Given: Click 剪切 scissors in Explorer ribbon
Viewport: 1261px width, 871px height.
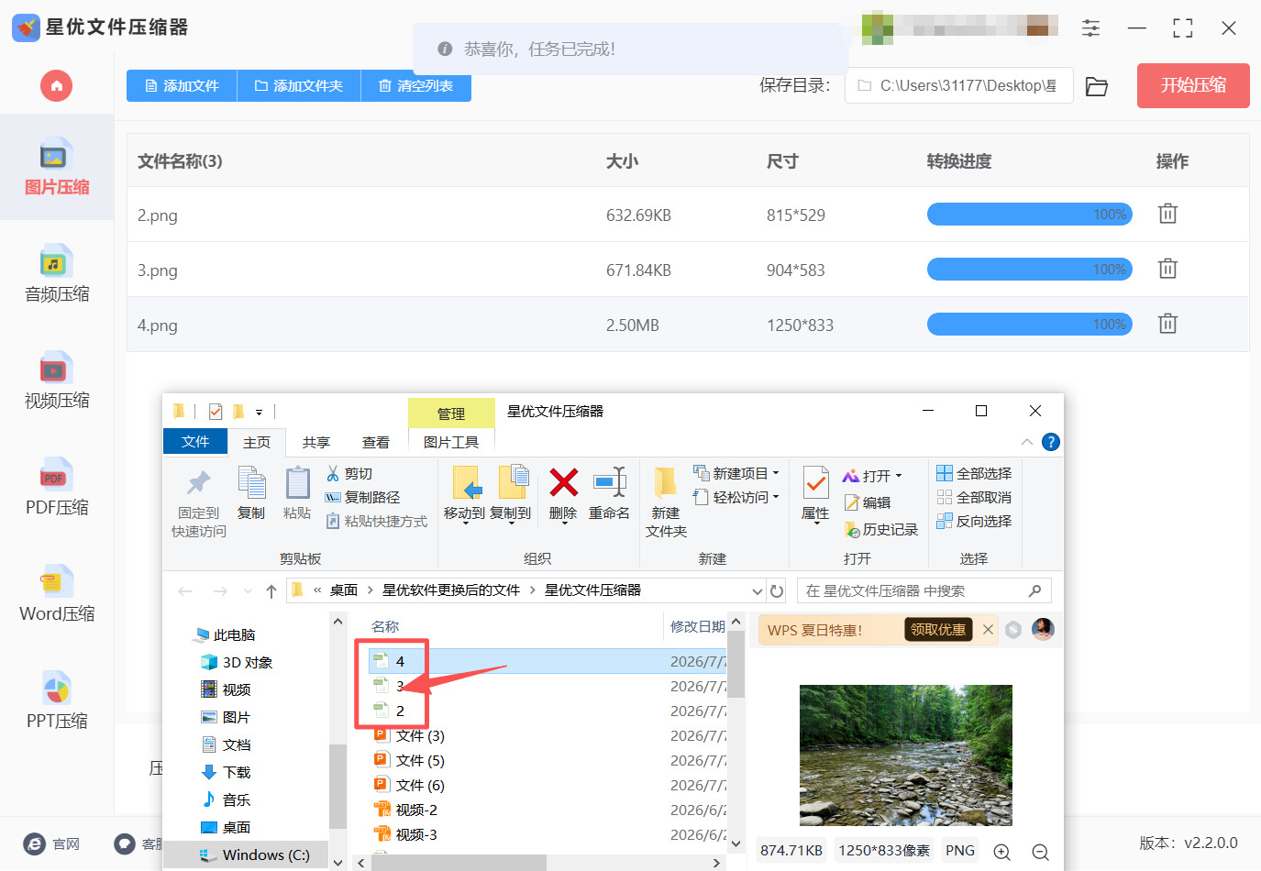Looking at the screenshot, I should tap(349, 474).
